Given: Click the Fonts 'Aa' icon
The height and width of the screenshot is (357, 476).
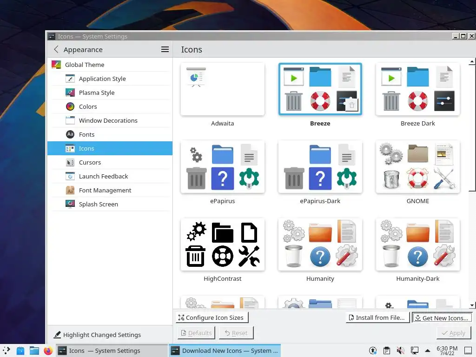Looking at the screenshot, I should (70, 134).
